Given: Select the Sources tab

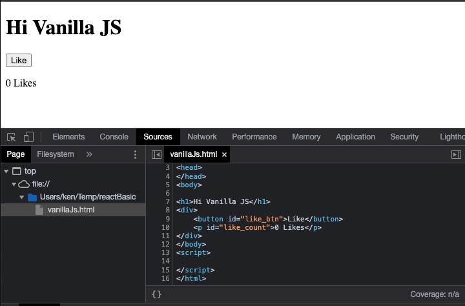Looking at the screenshot, I should coord(158,137).
